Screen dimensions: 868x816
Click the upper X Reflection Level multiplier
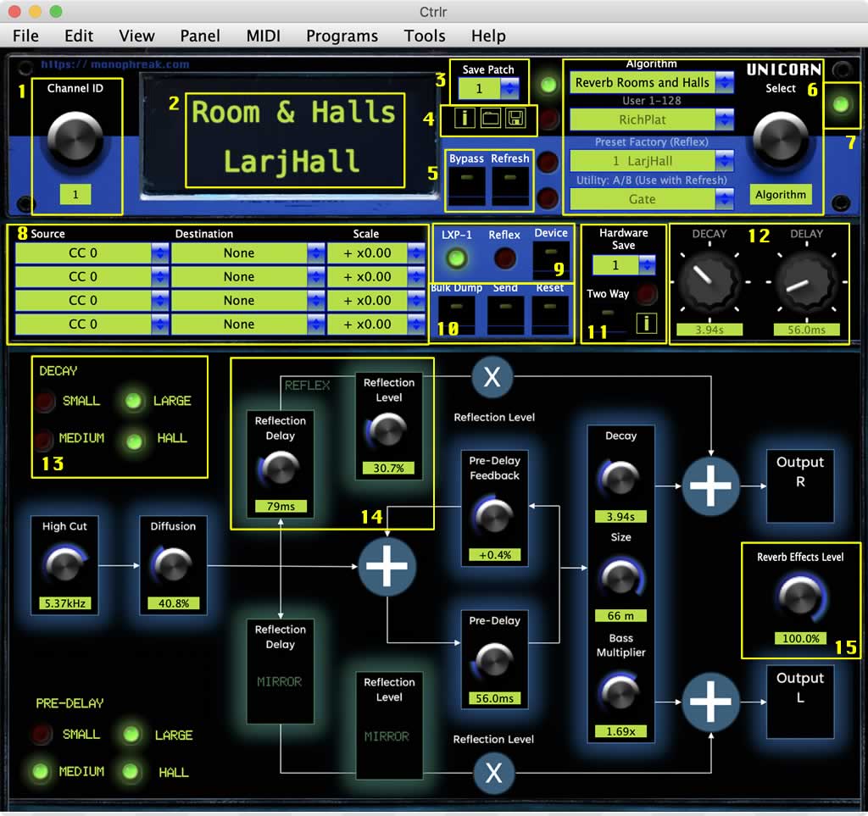click(492, 377)
